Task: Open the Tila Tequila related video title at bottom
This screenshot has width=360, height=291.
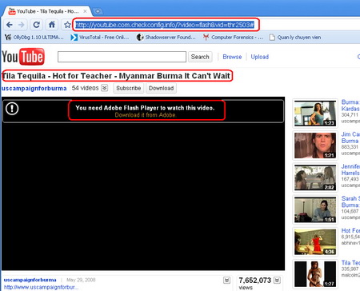Action: click(350, 263)
